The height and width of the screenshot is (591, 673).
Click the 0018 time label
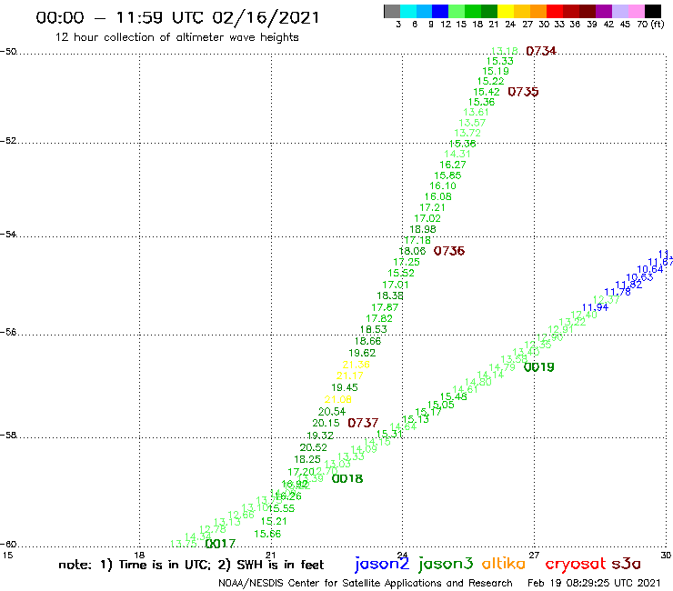point(347,478)
